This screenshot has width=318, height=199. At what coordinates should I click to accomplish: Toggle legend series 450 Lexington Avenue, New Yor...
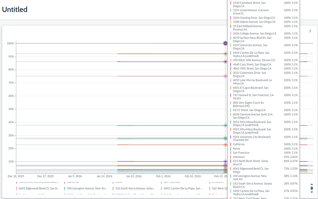[x=86, y=188]
